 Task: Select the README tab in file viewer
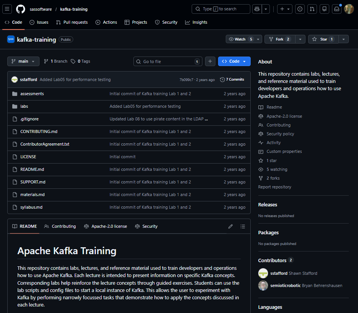point(25,226)
